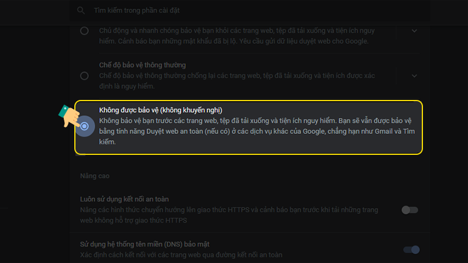
Task: Click the secure DNS description text
Action: pyautogui.click(x=181, y=255)
